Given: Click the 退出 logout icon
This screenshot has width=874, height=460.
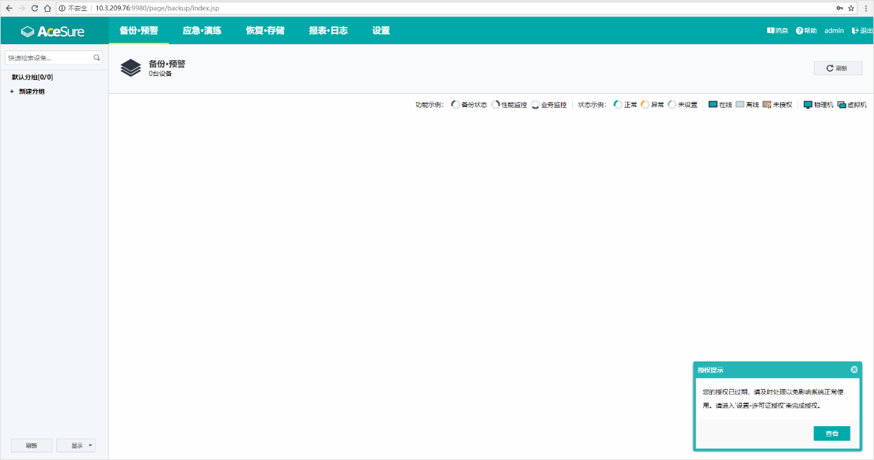Looking at the screenshot, I should (x=855, y=31).
